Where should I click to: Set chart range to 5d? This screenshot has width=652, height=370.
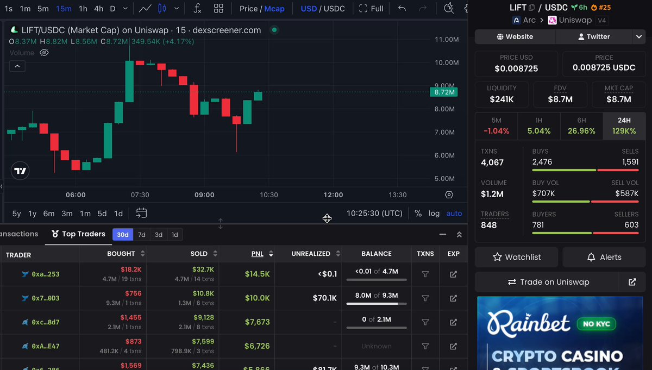point(102,214)
